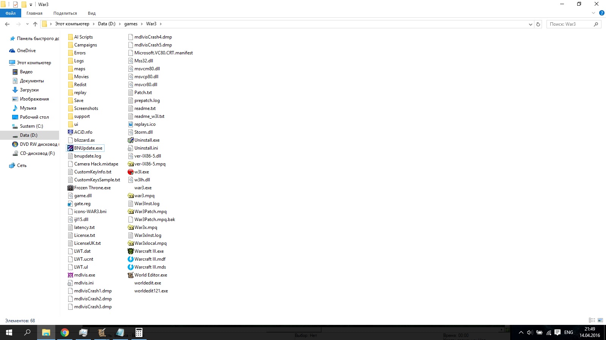Switch to the Вид ribbon tab
Viewport: 606px width, 340px height.
[92, 13]
